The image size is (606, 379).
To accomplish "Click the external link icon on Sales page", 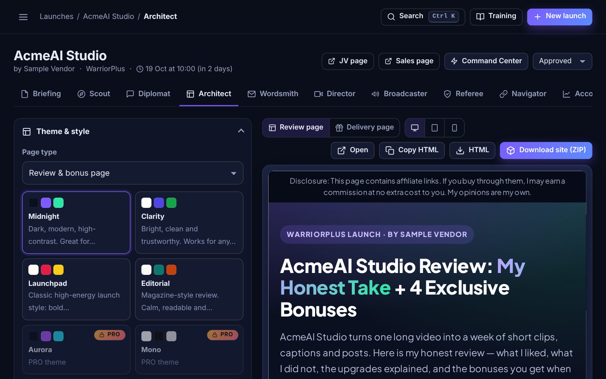I will (388, 61).
